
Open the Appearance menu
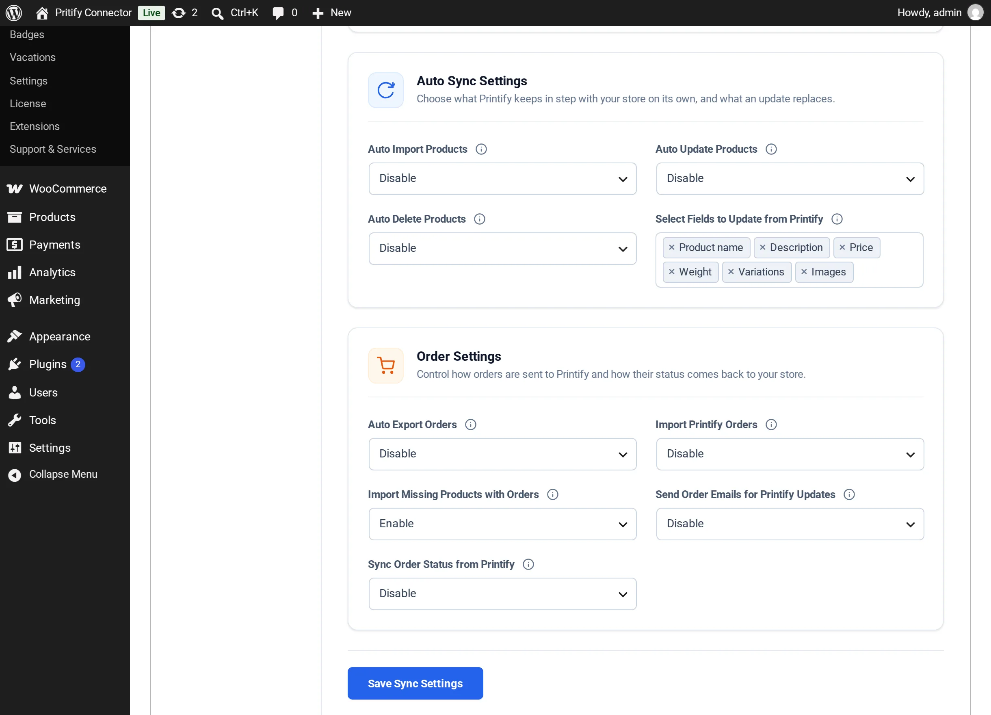point(65,336)
